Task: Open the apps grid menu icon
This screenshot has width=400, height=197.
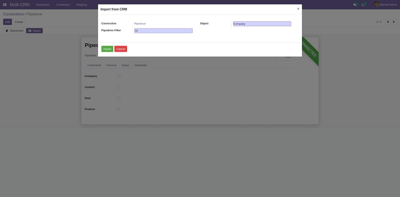Action: [5, 5]
